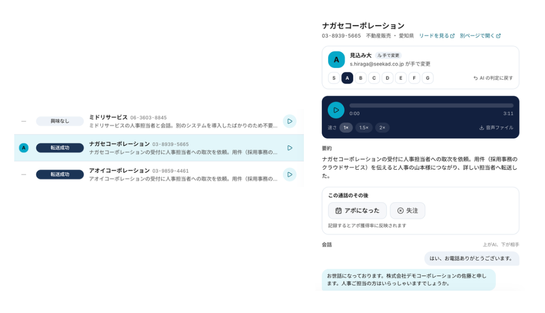Download the 音声ファイル audio file
This screenshot has height=313, width=545.
tap(496, 128)
